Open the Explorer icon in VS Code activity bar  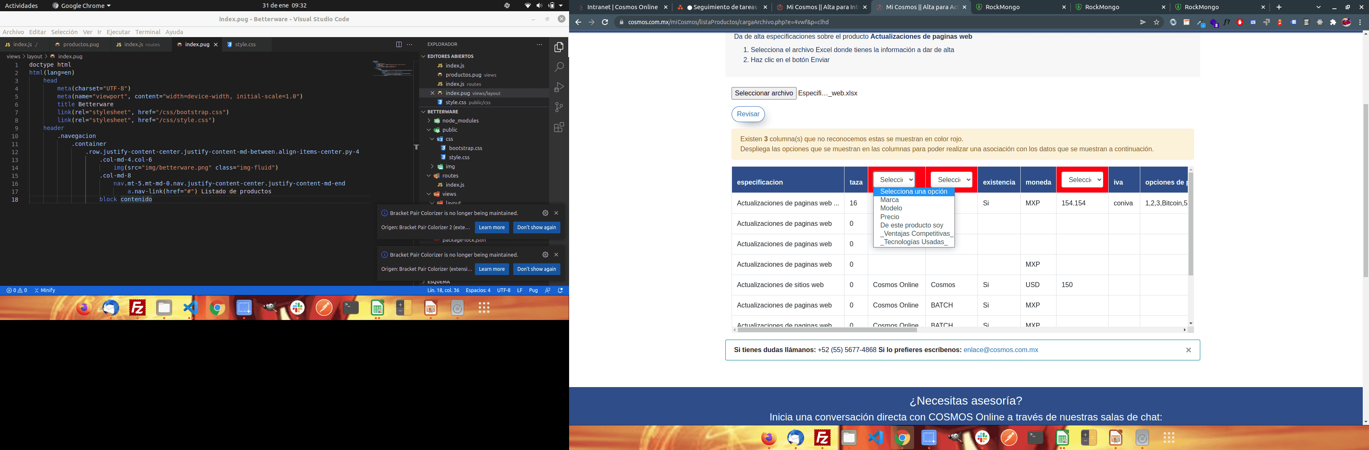559,47
